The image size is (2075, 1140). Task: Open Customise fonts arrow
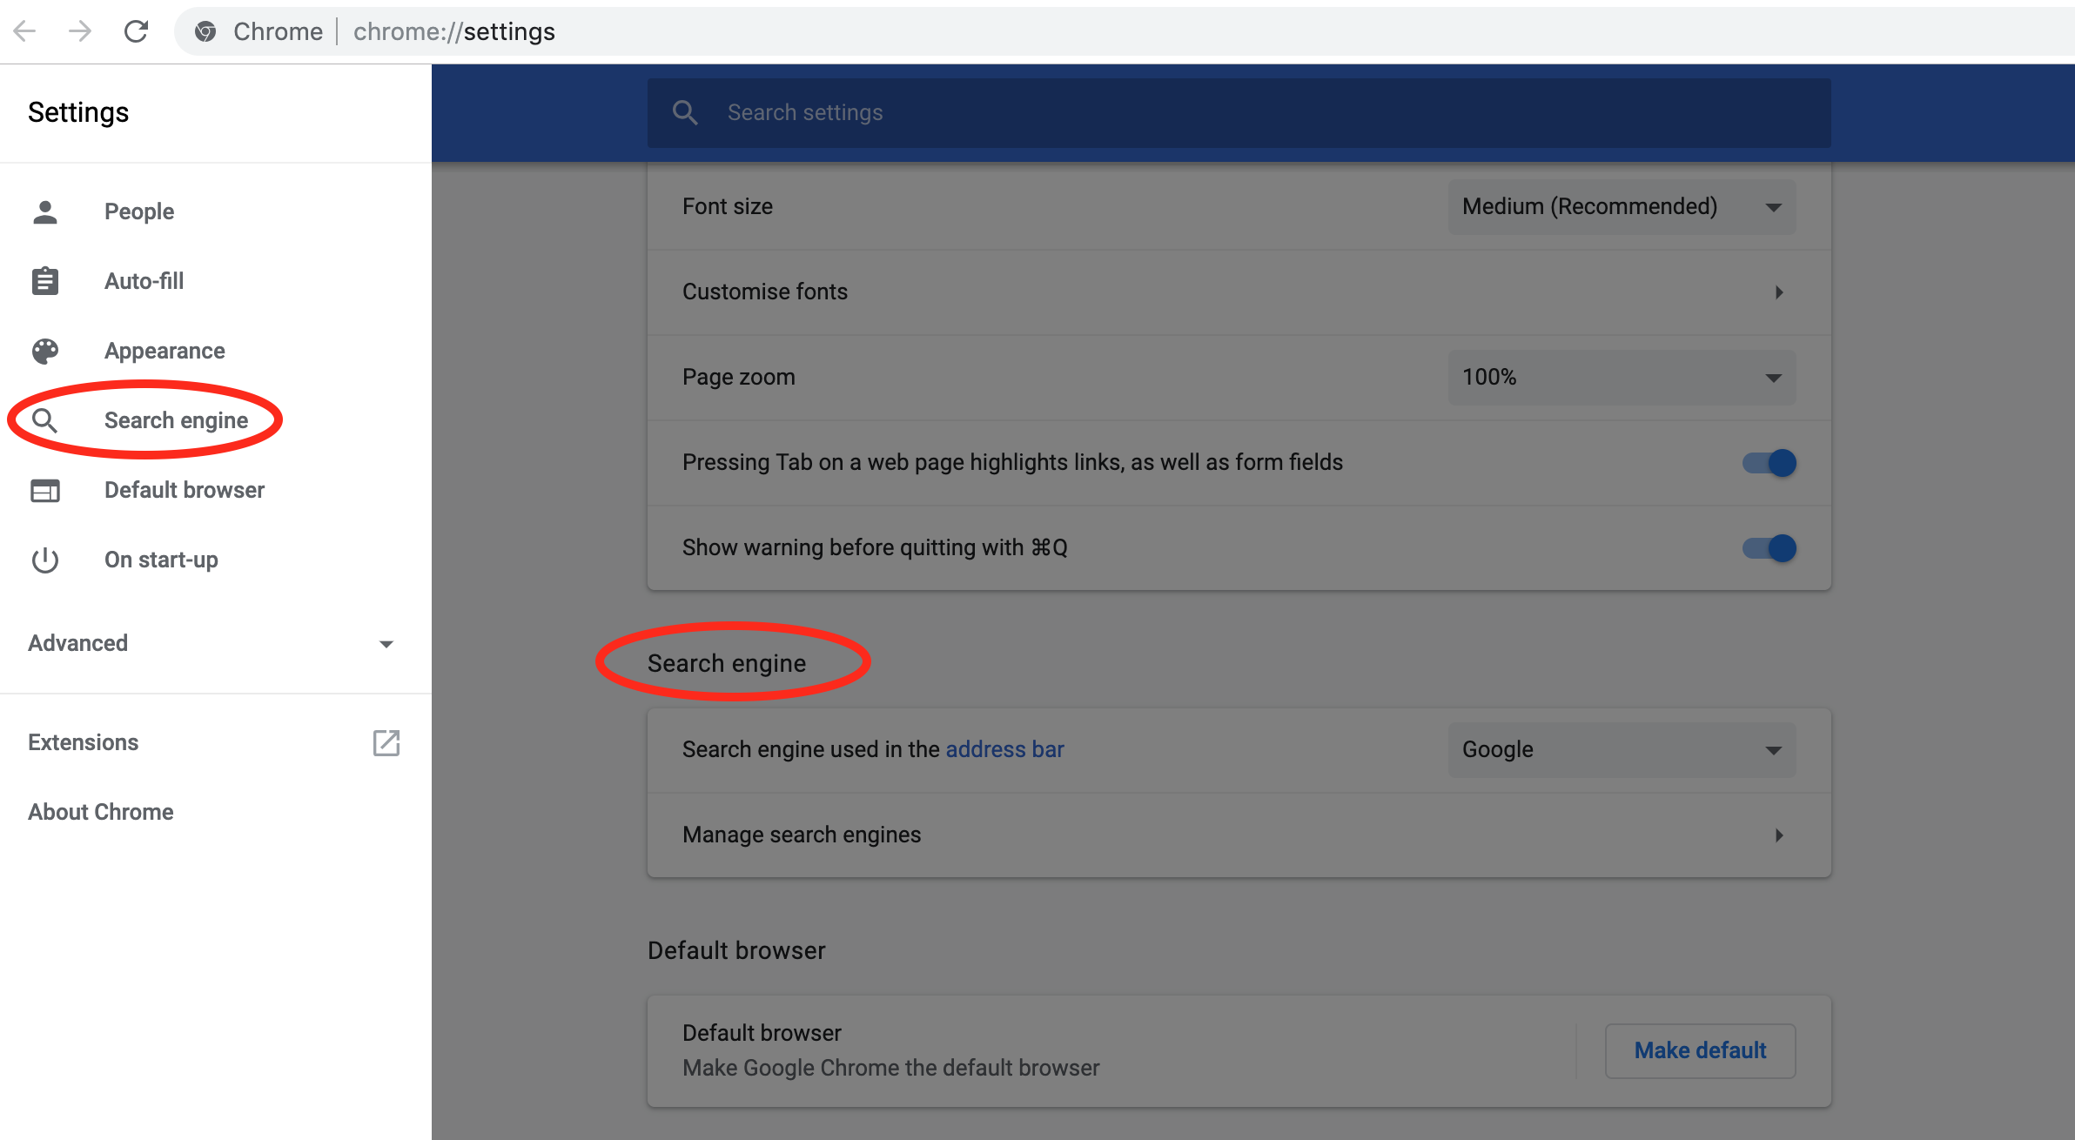[1779, 292]
